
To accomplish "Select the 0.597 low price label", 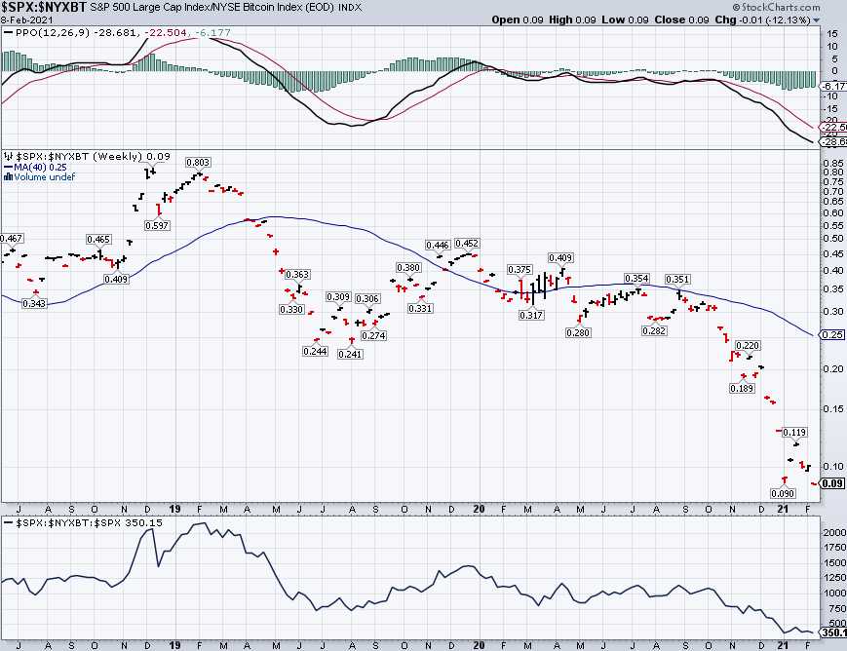I will (157, 225).
